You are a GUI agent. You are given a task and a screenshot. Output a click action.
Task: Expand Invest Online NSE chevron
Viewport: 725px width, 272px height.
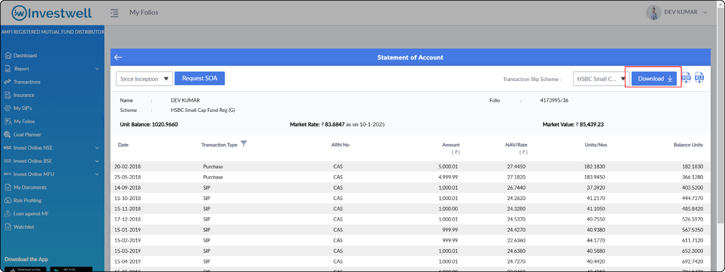(x=97, y=148)
